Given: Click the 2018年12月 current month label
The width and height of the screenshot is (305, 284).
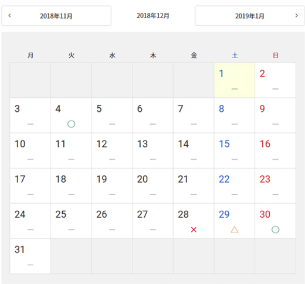Looking at the screenshot, I should pyautogui.click(x=152, y=16).
